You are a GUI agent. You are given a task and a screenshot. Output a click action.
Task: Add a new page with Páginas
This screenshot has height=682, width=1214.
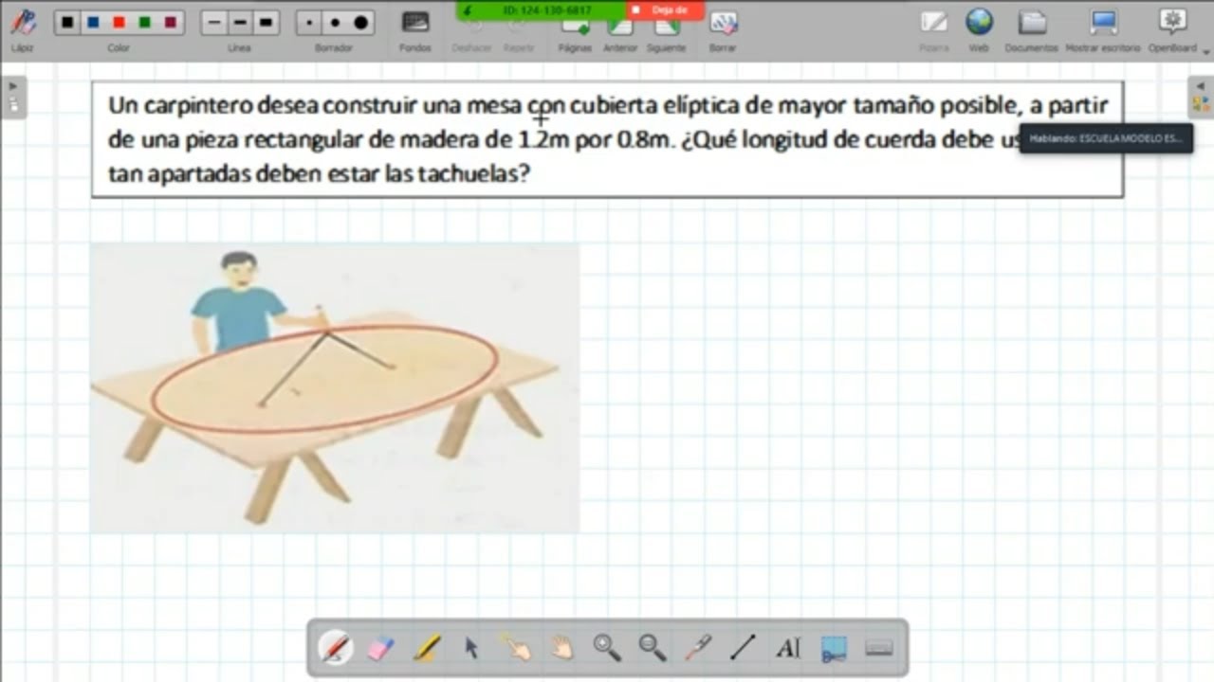point(575,32)
